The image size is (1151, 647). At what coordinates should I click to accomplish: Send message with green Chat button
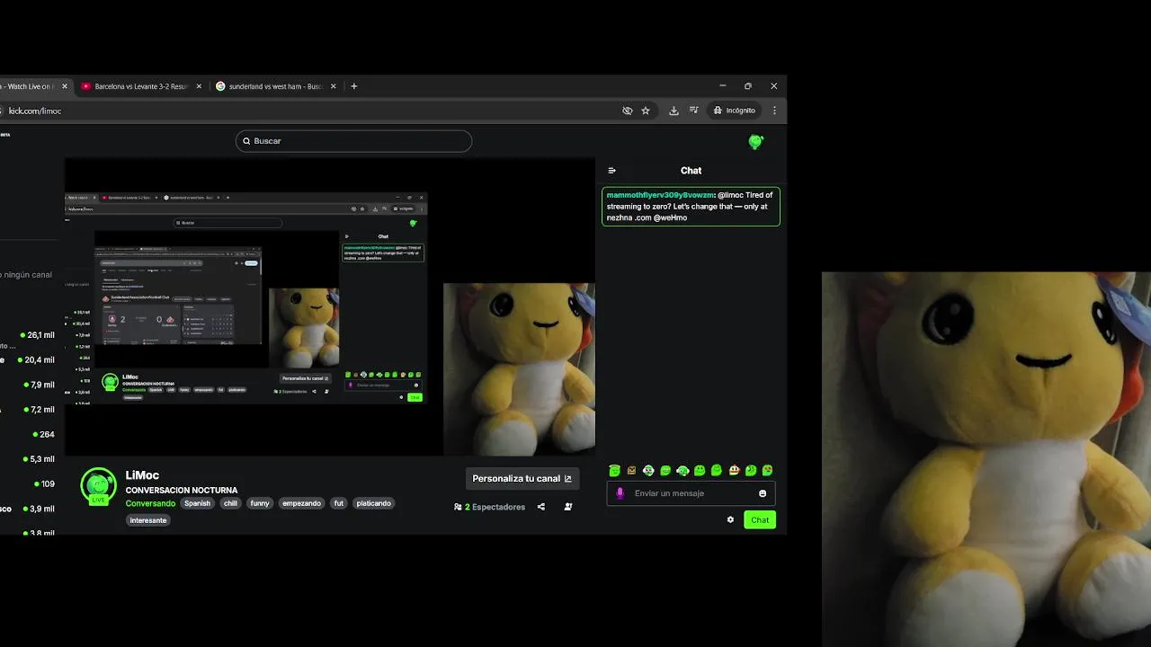pos(760,519)
